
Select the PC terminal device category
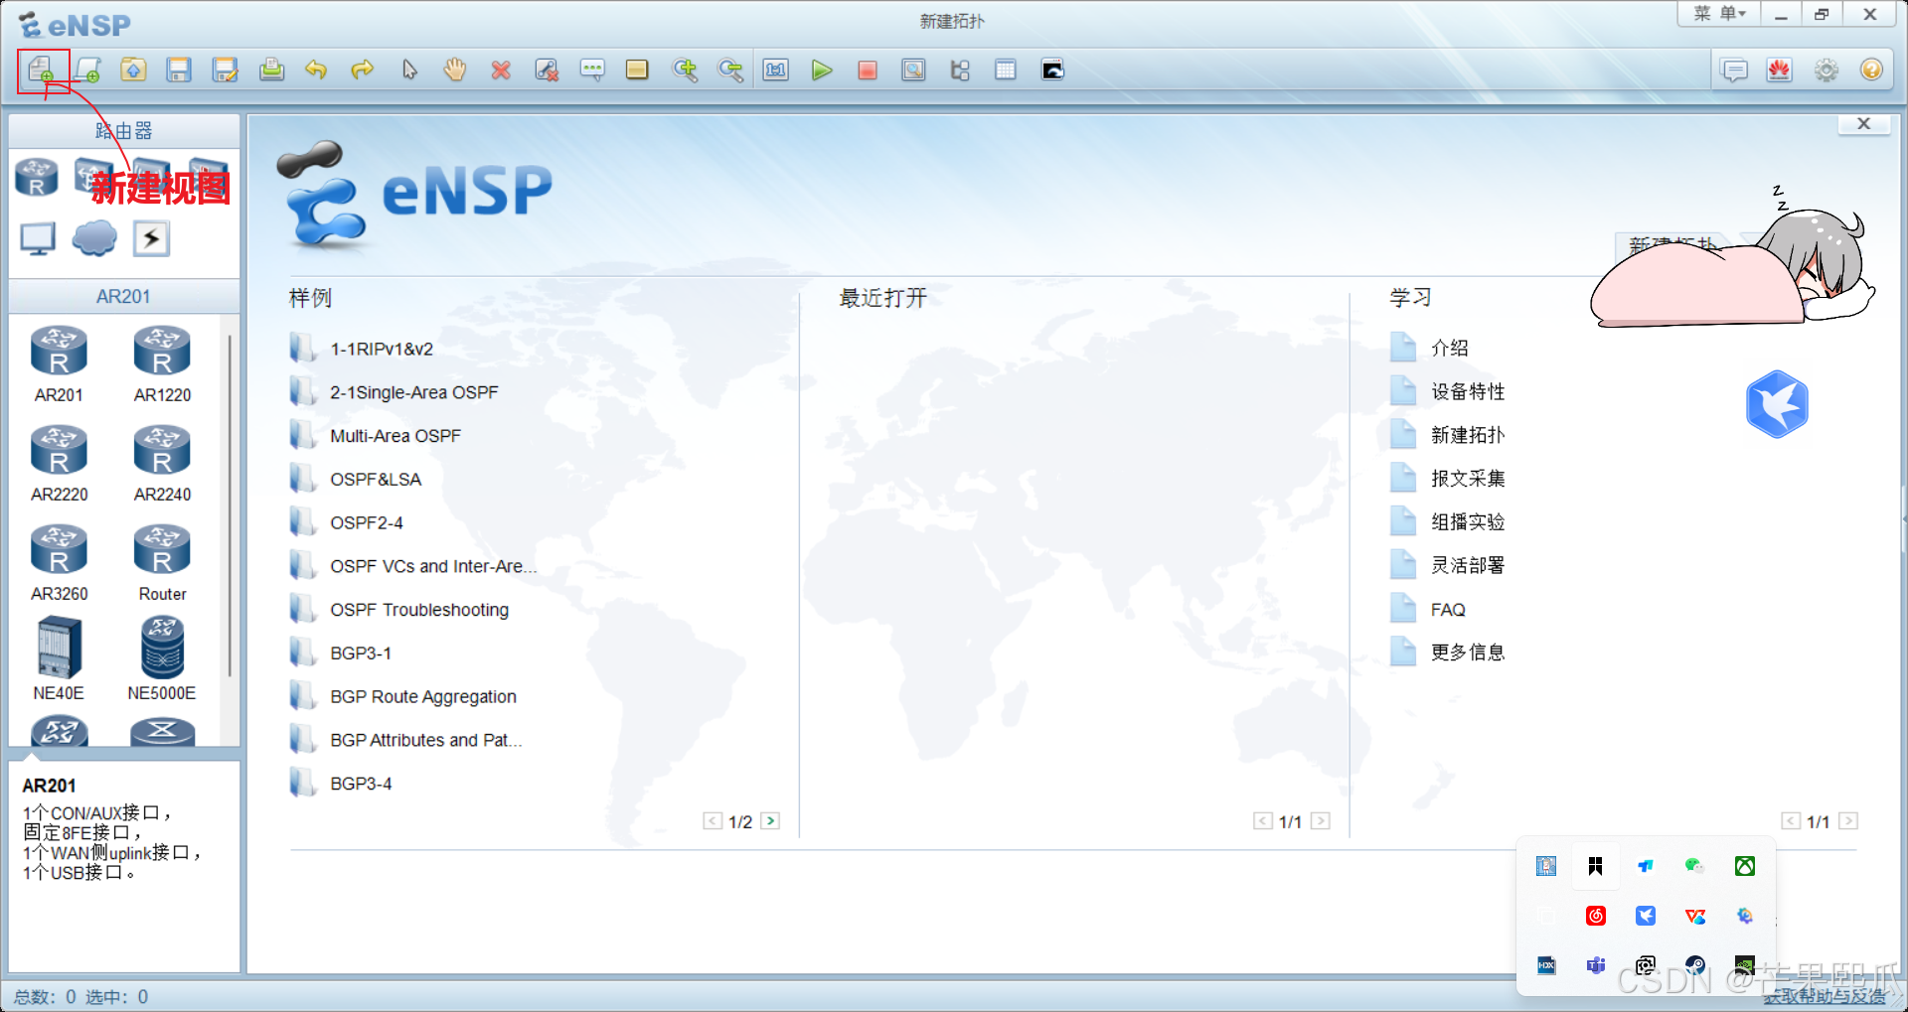(38, 238)
